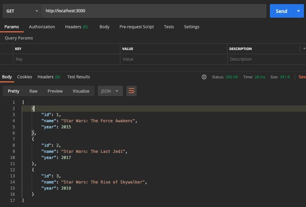
Task: Click the 28 ms response time value
Action: [260, 77]
